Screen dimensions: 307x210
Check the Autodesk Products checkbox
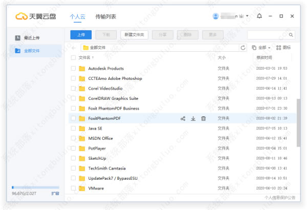[73, 68]
